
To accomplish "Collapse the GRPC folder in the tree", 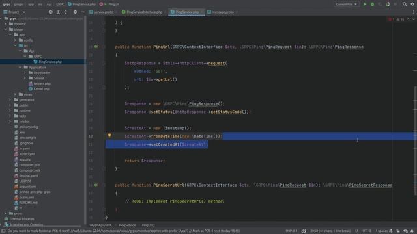I will point(25,57).
